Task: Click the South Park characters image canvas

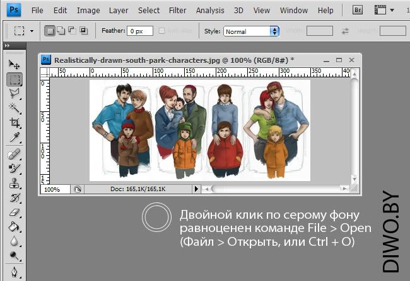Action: click(x=200, y=130)
